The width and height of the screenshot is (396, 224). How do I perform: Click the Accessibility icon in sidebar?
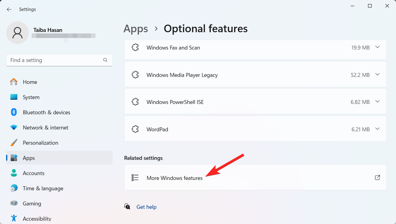14,218
